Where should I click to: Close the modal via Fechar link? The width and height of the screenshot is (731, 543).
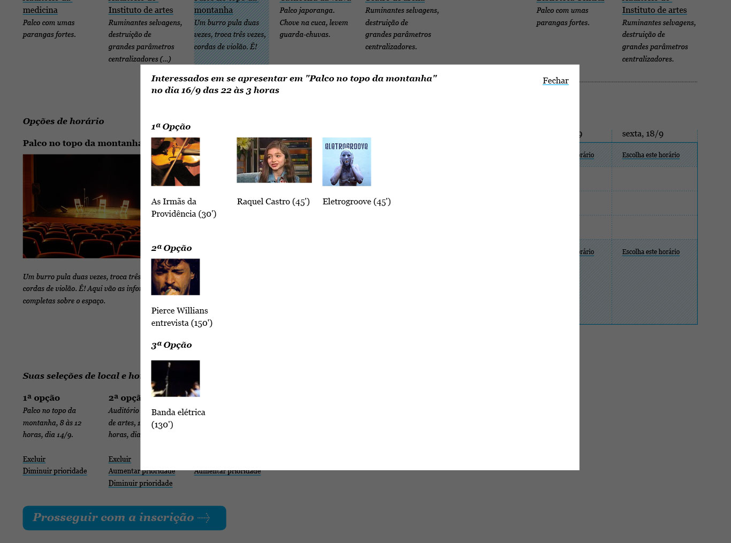555,81
